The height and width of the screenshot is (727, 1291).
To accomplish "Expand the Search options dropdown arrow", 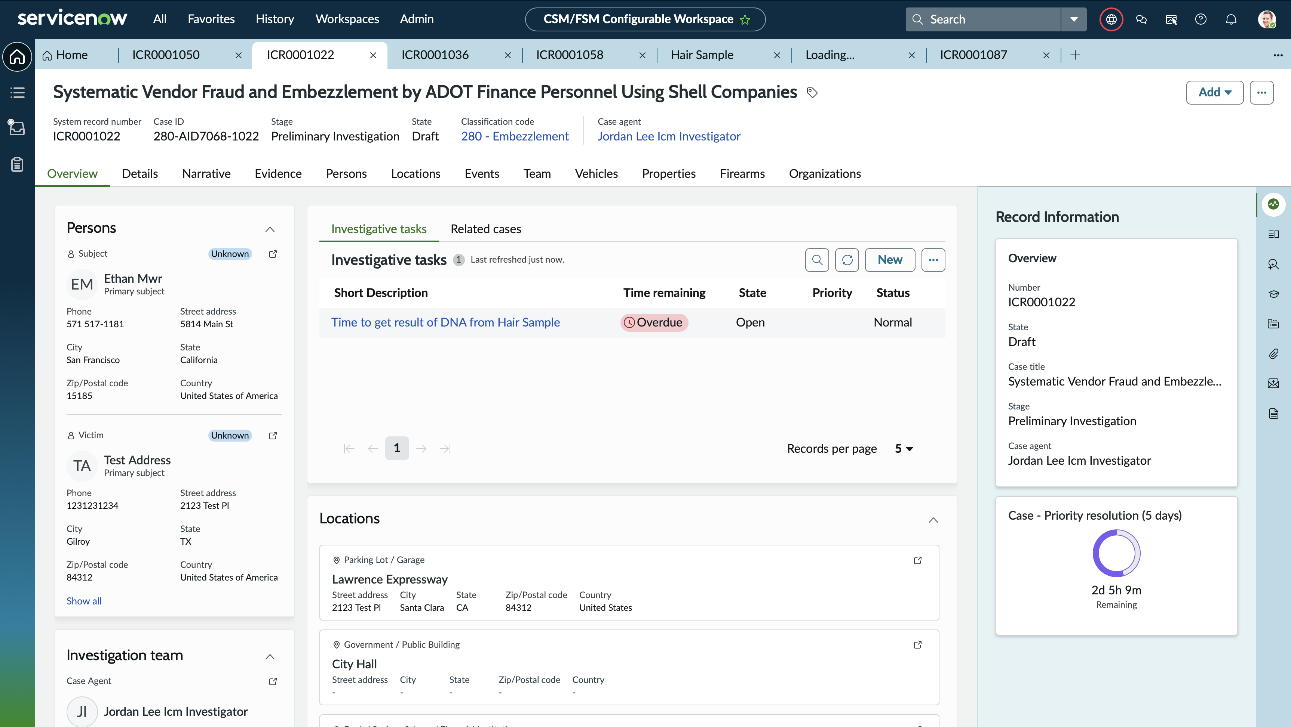I will tap(1073, 19).
